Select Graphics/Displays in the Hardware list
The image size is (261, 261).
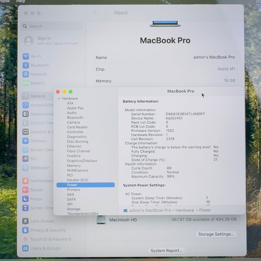tap(82, 161)
